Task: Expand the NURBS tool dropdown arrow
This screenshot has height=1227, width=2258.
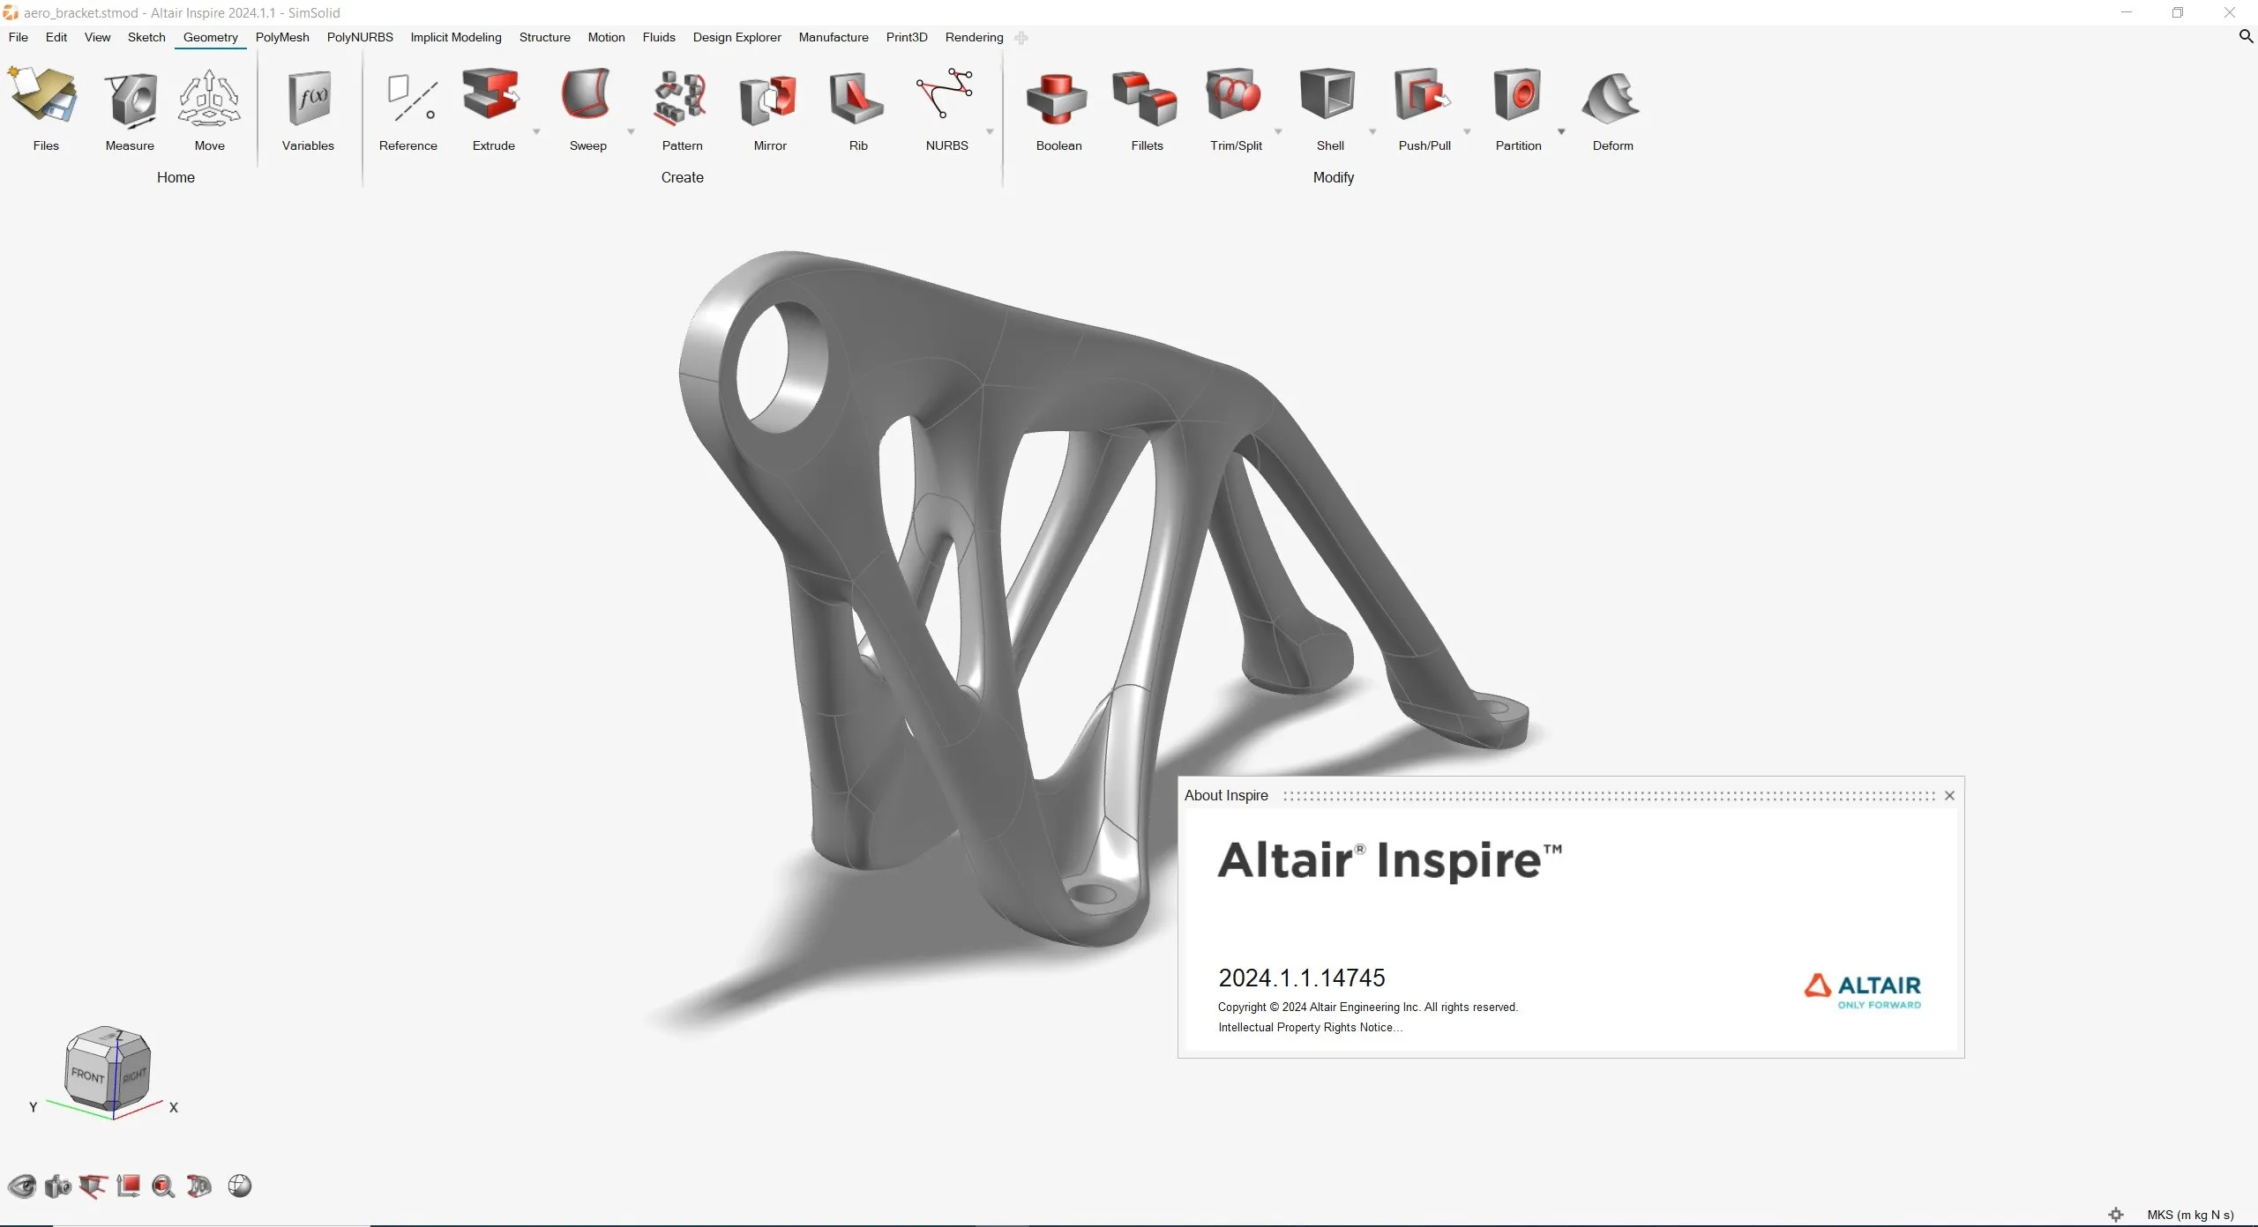Action: (x=990, y=131)
